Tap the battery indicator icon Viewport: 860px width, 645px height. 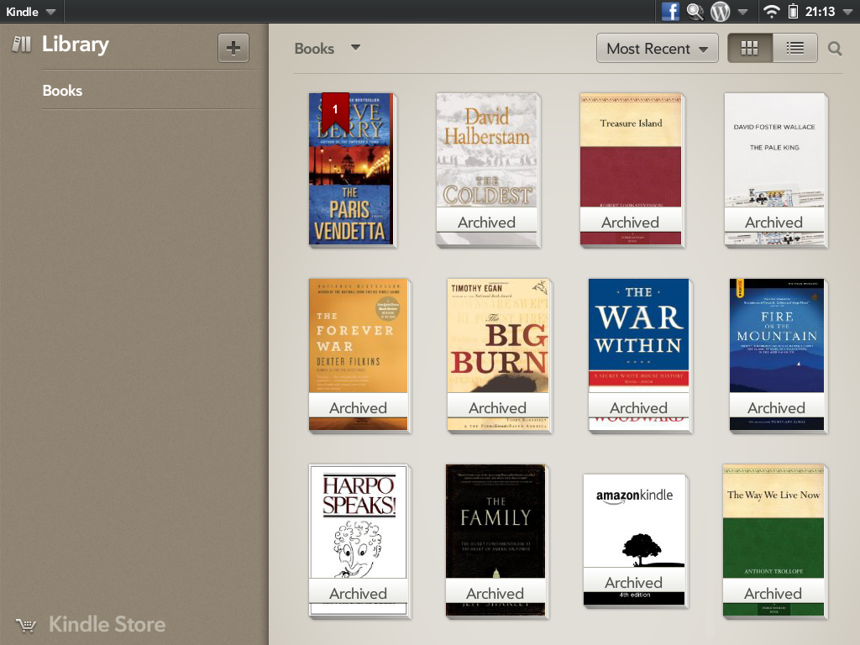click(x=793, y=11)
